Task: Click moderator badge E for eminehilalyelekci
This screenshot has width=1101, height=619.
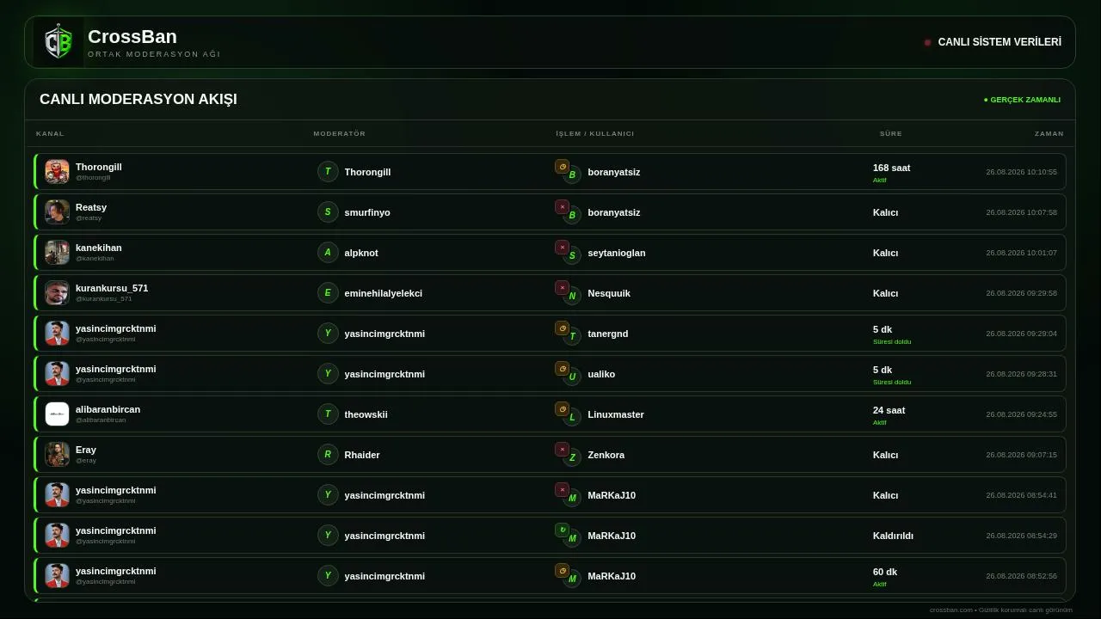Action: (328, 292)
